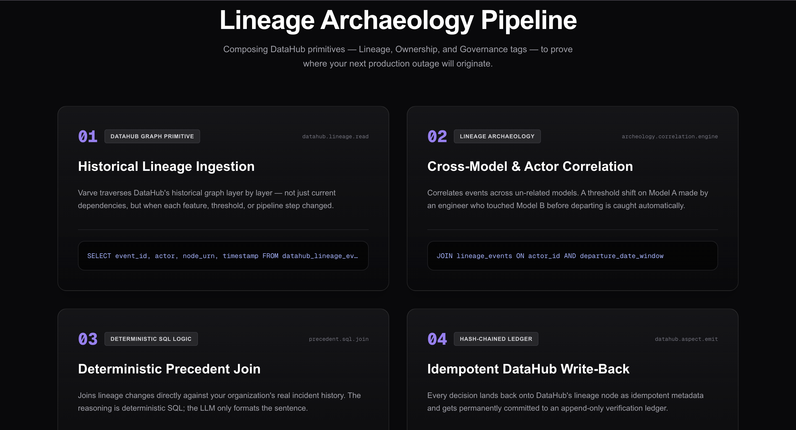Click the "HASH-CHAINED LEDGER" badge
The height and width of the screenshot is (430, 796).
(x=496, y=339)
